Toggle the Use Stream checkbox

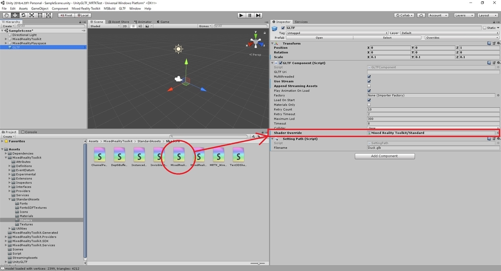(369, 81)
